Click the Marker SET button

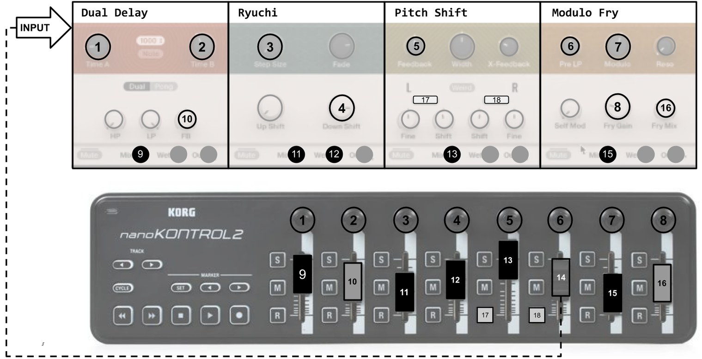point(181,288)
